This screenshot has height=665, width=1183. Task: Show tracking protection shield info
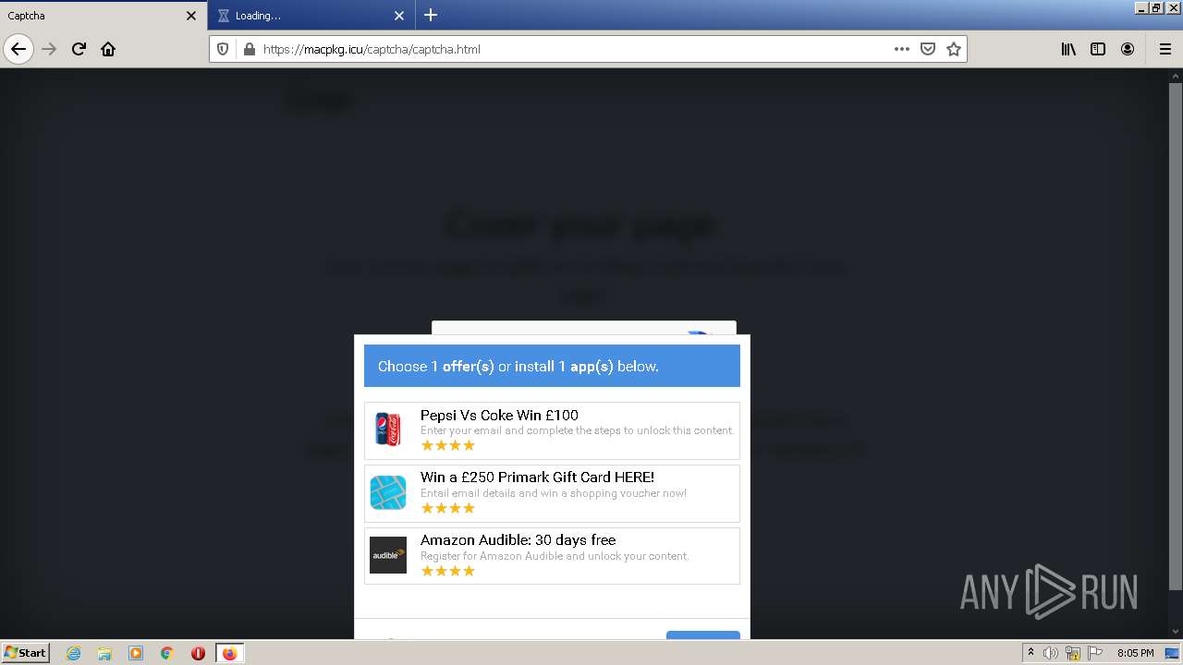223,49
